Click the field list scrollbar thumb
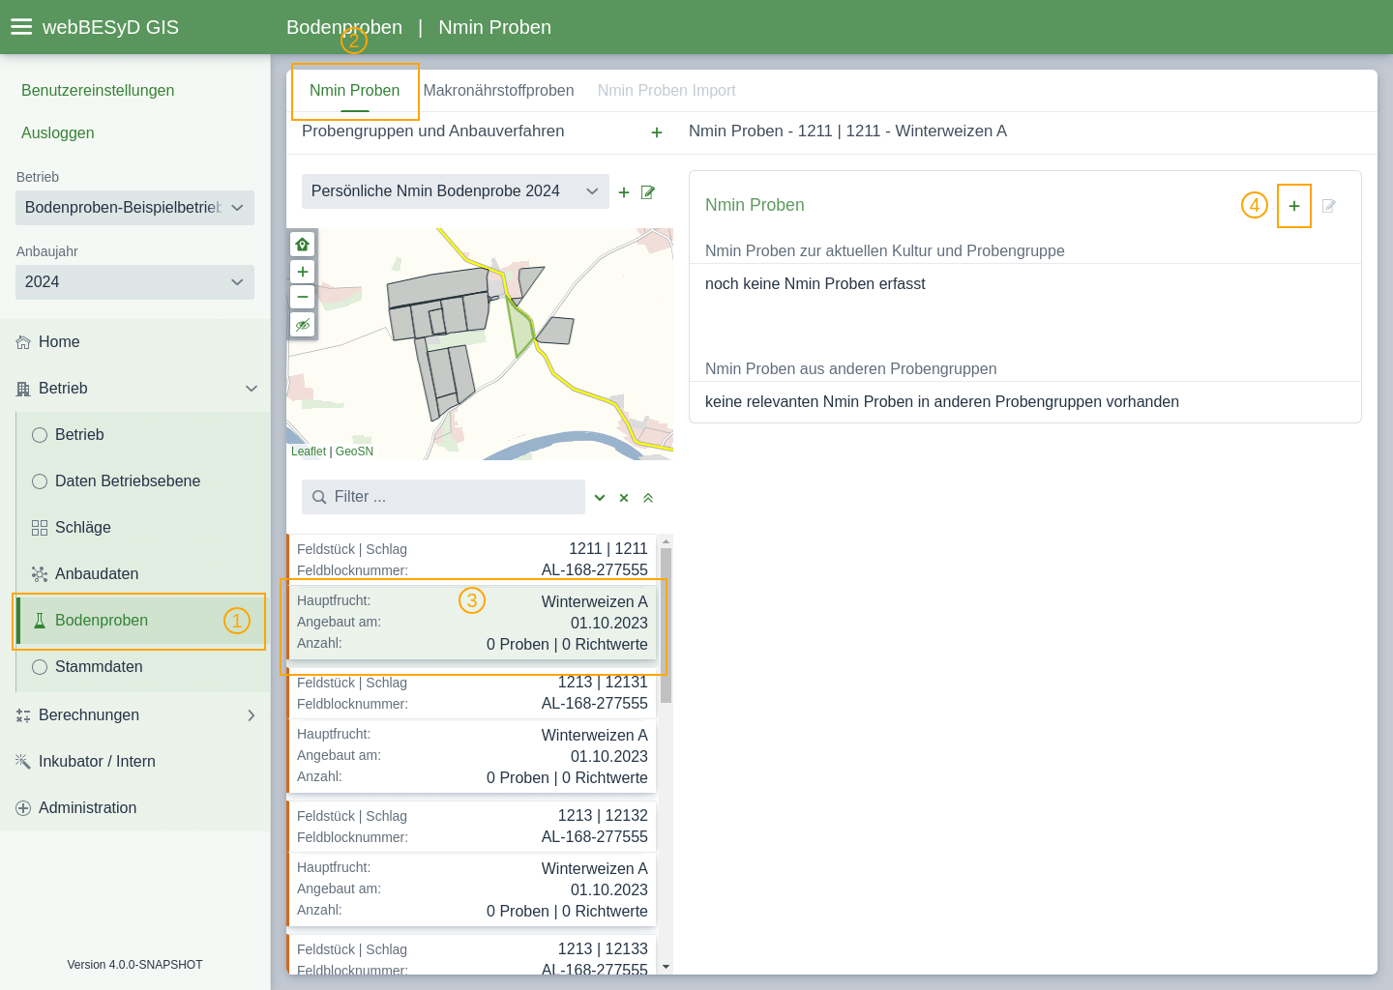Screen dimensions: 1393x990 [666, 626]
